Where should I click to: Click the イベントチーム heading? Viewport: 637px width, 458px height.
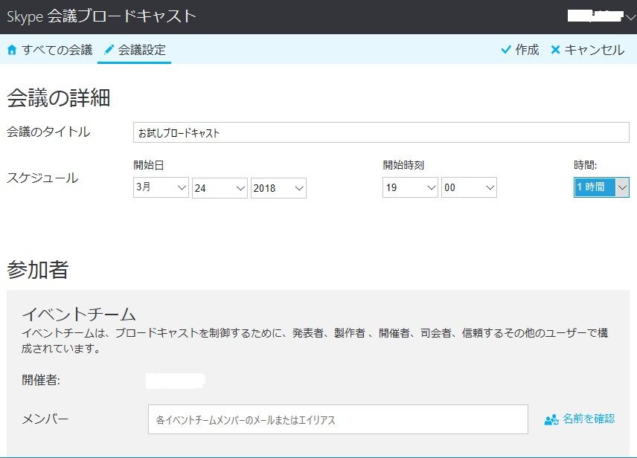coord(78,315)
